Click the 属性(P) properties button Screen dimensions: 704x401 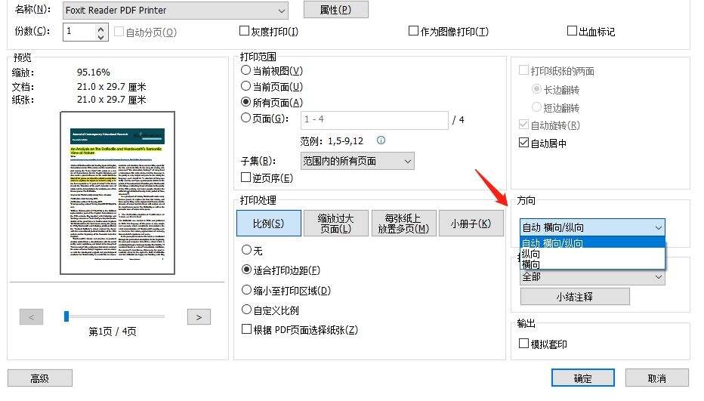click(336, 9)
